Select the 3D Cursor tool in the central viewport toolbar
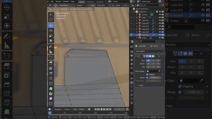The width and height of the screenshot is (212, 119). (x=51, y=20)
